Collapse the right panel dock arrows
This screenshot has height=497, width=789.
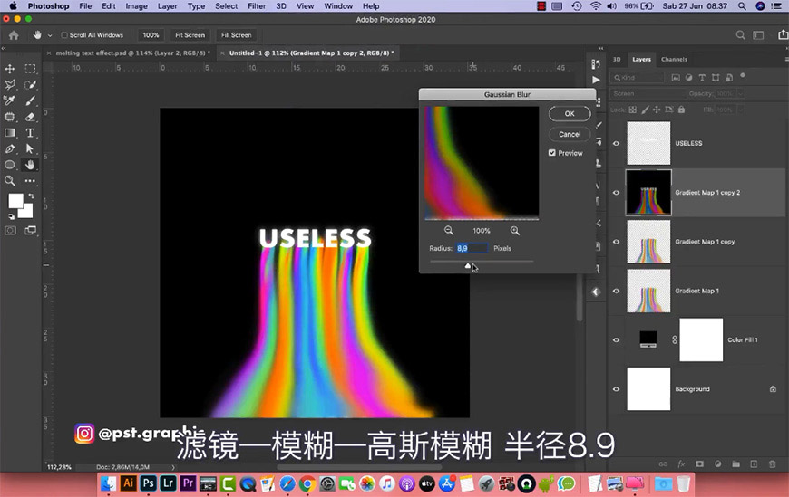pyautogui.click(x=600, y=49)
